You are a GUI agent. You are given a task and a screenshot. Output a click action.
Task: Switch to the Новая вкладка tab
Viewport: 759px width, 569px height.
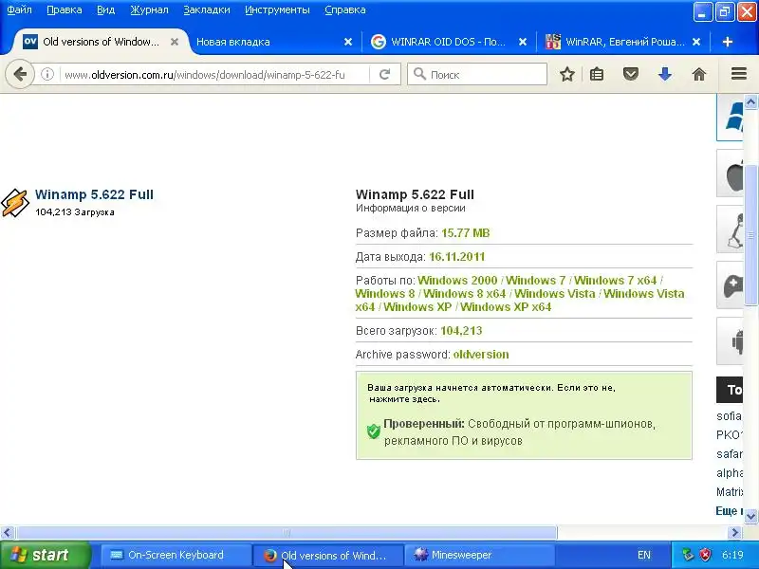(x=273, y=42)
